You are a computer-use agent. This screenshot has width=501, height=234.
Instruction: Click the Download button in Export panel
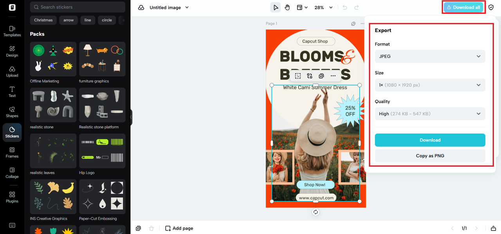click(x=430, y=140)
